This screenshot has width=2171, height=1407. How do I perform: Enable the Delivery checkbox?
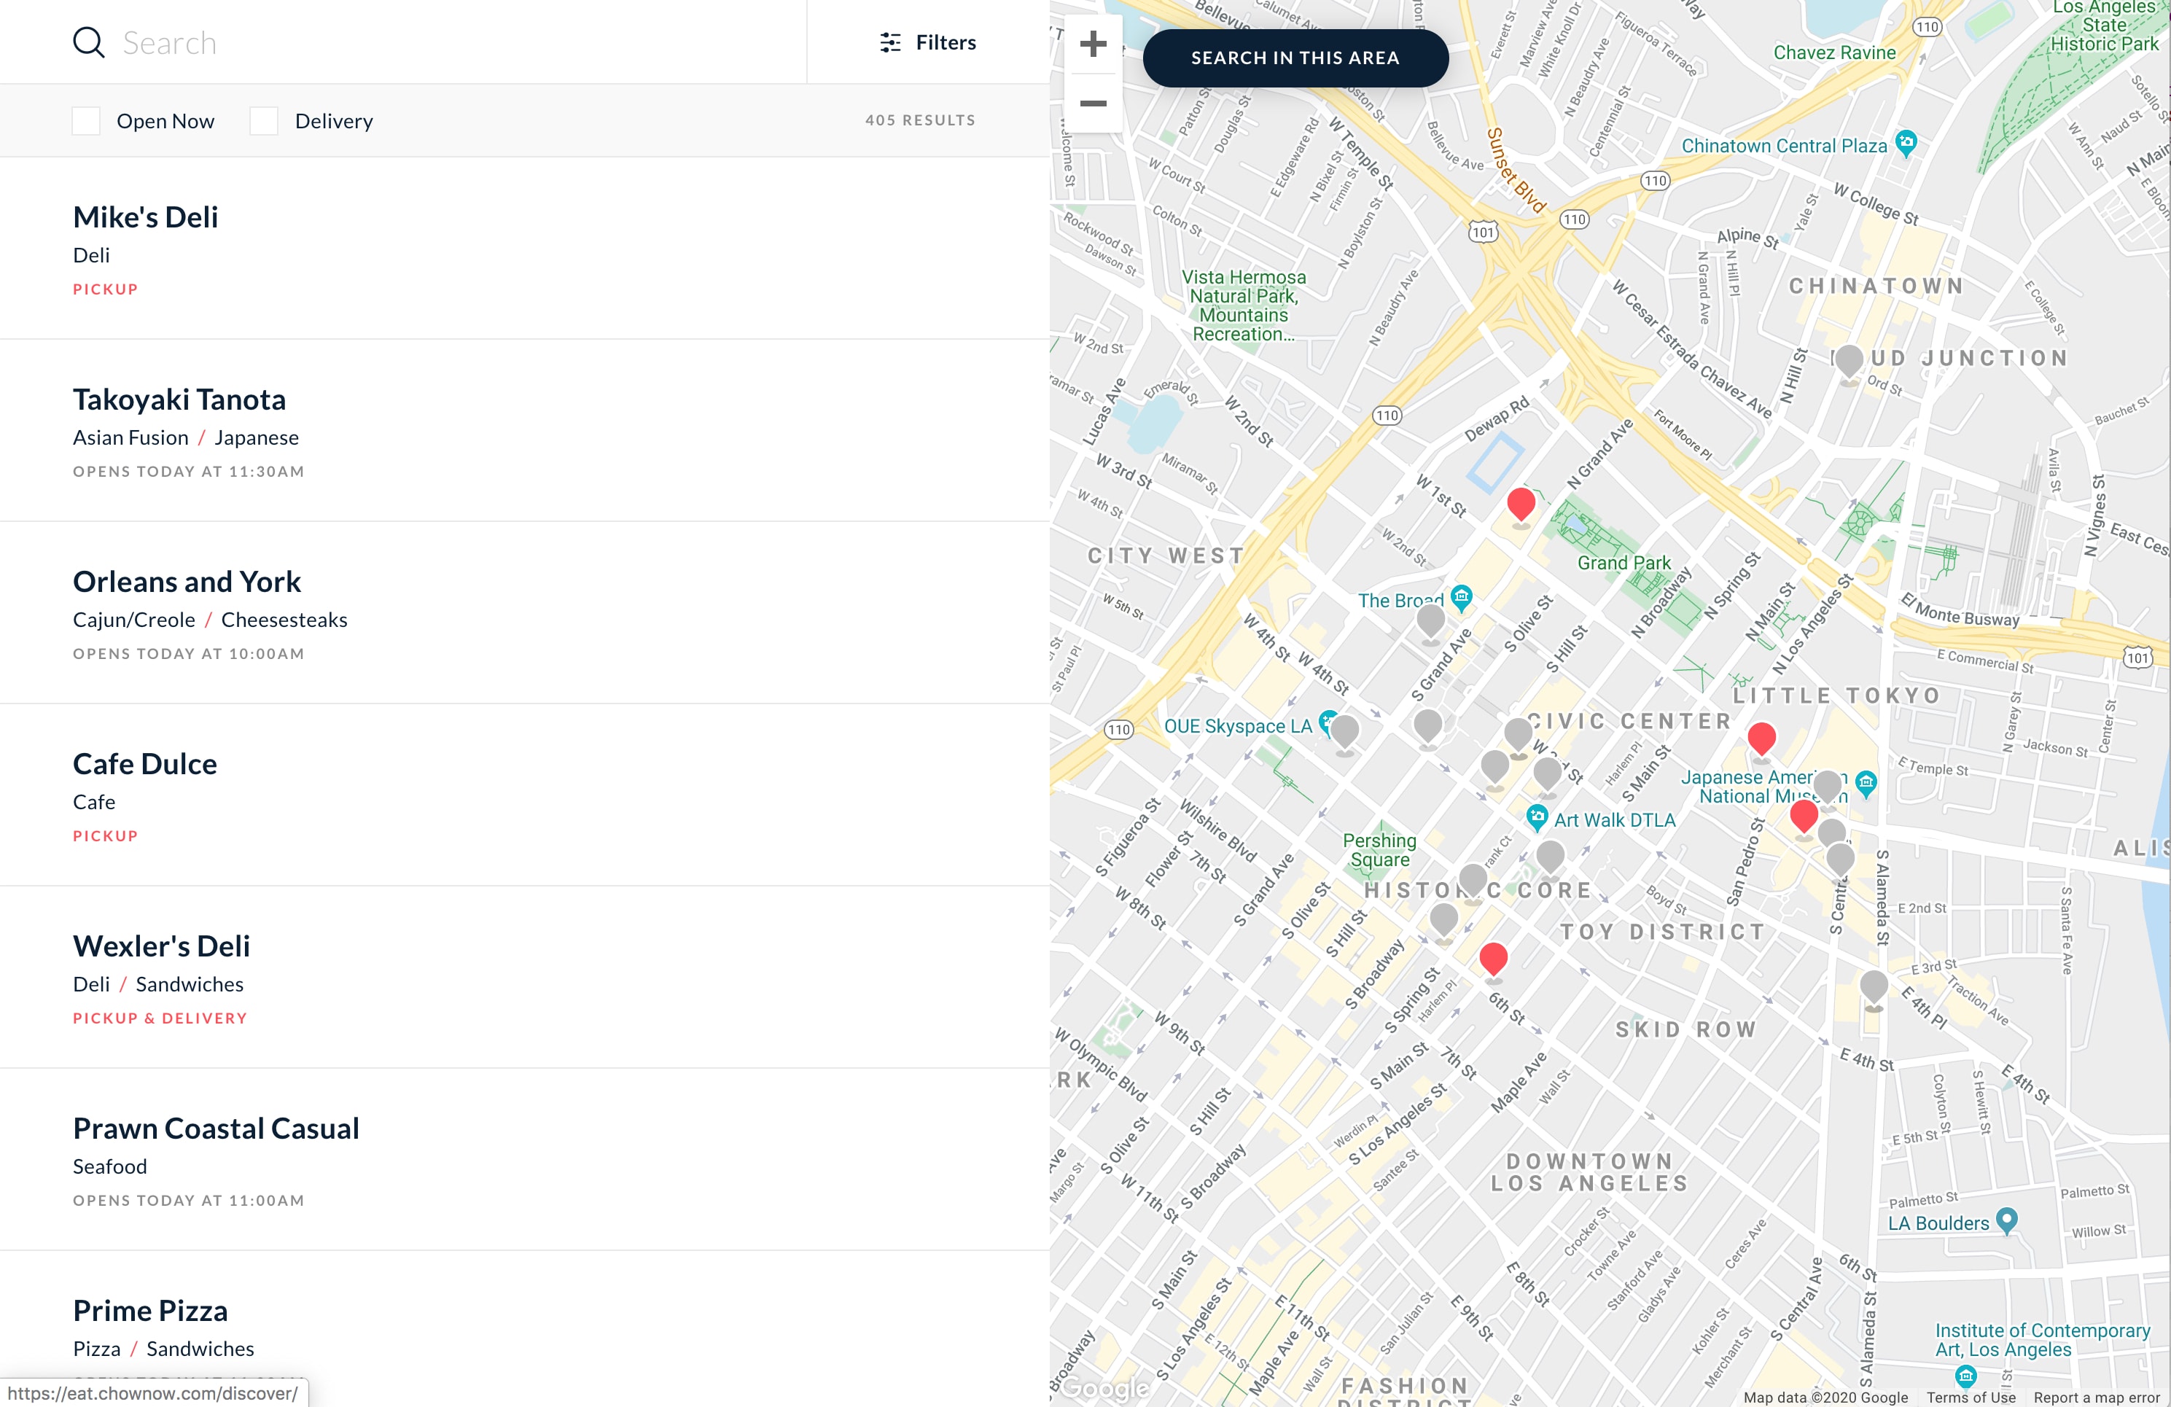pos(264,121)
